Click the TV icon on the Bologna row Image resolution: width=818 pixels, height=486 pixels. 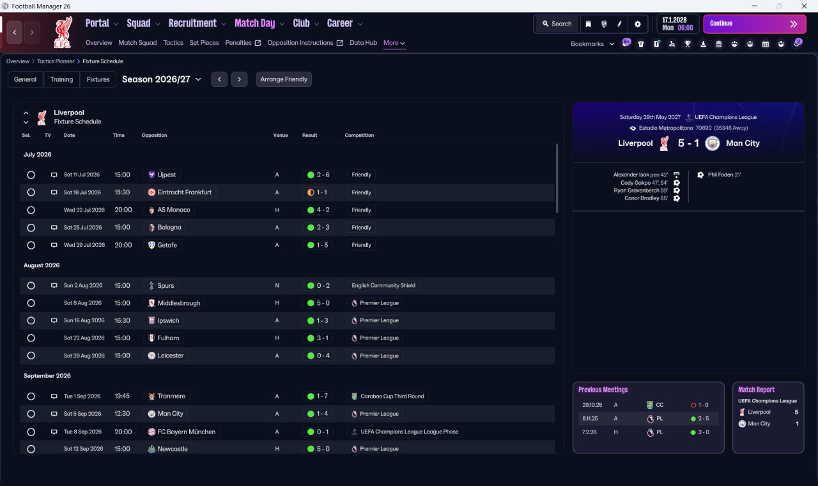pos(54,228)
